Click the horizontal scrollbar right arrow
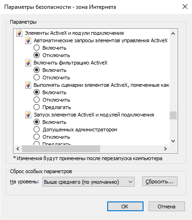Screen dimensions: 192x220 pos(165,149)
